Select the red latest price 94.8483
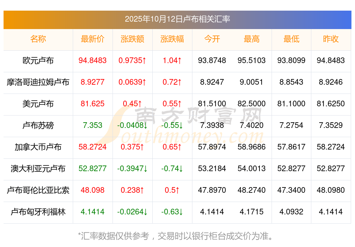Viewport: 355px width, 247px height. (93, 60)
